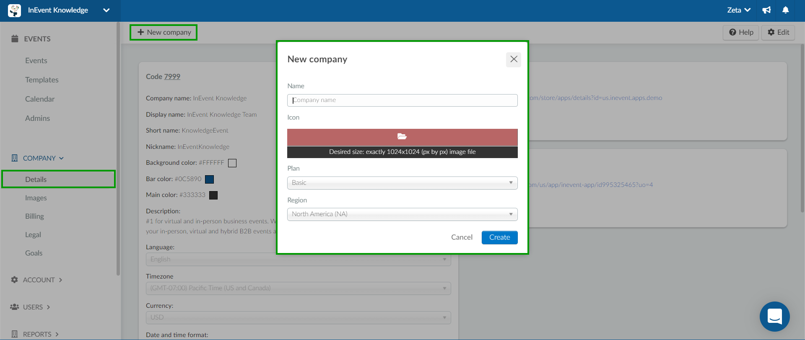The image size is (805, 340).
Task: Expand the ACCOUNT sidebar section
Action: [x=43, y=280]
